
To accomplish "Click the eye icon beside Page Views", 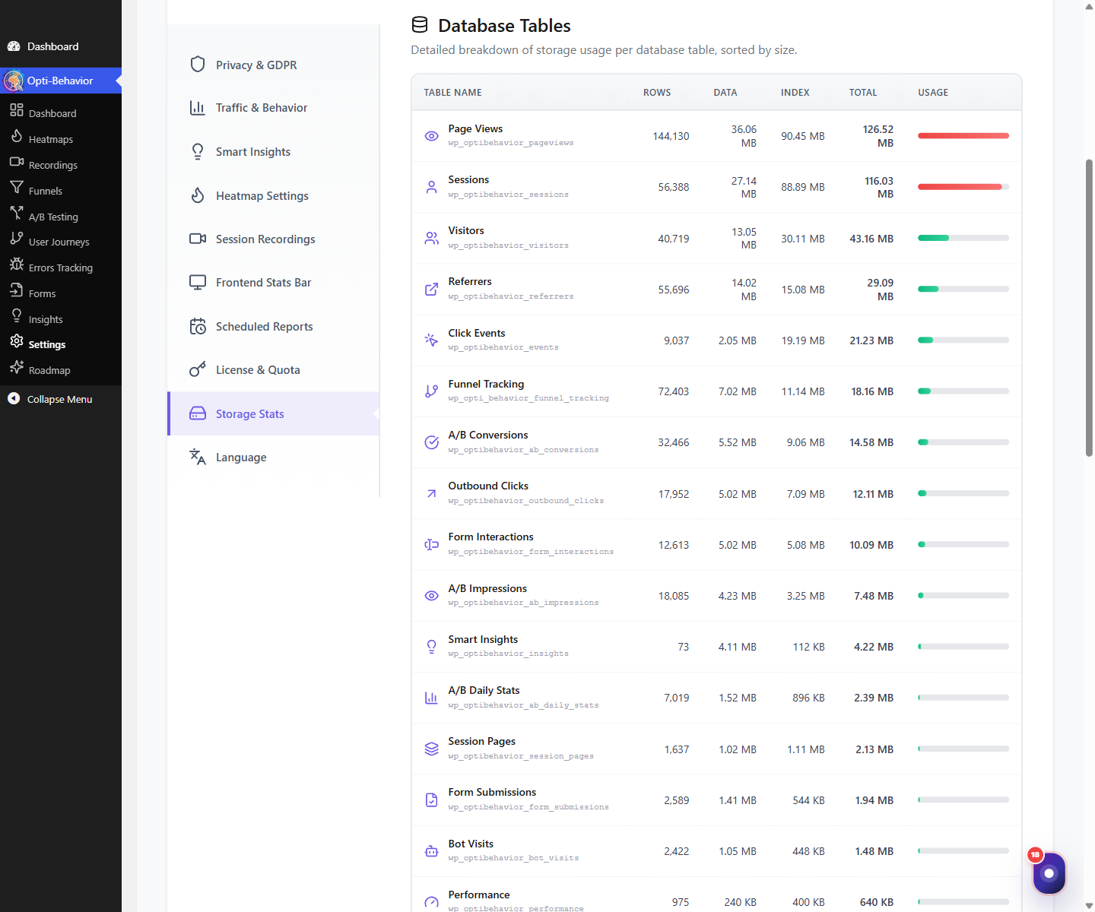I will tap(431, 136).
